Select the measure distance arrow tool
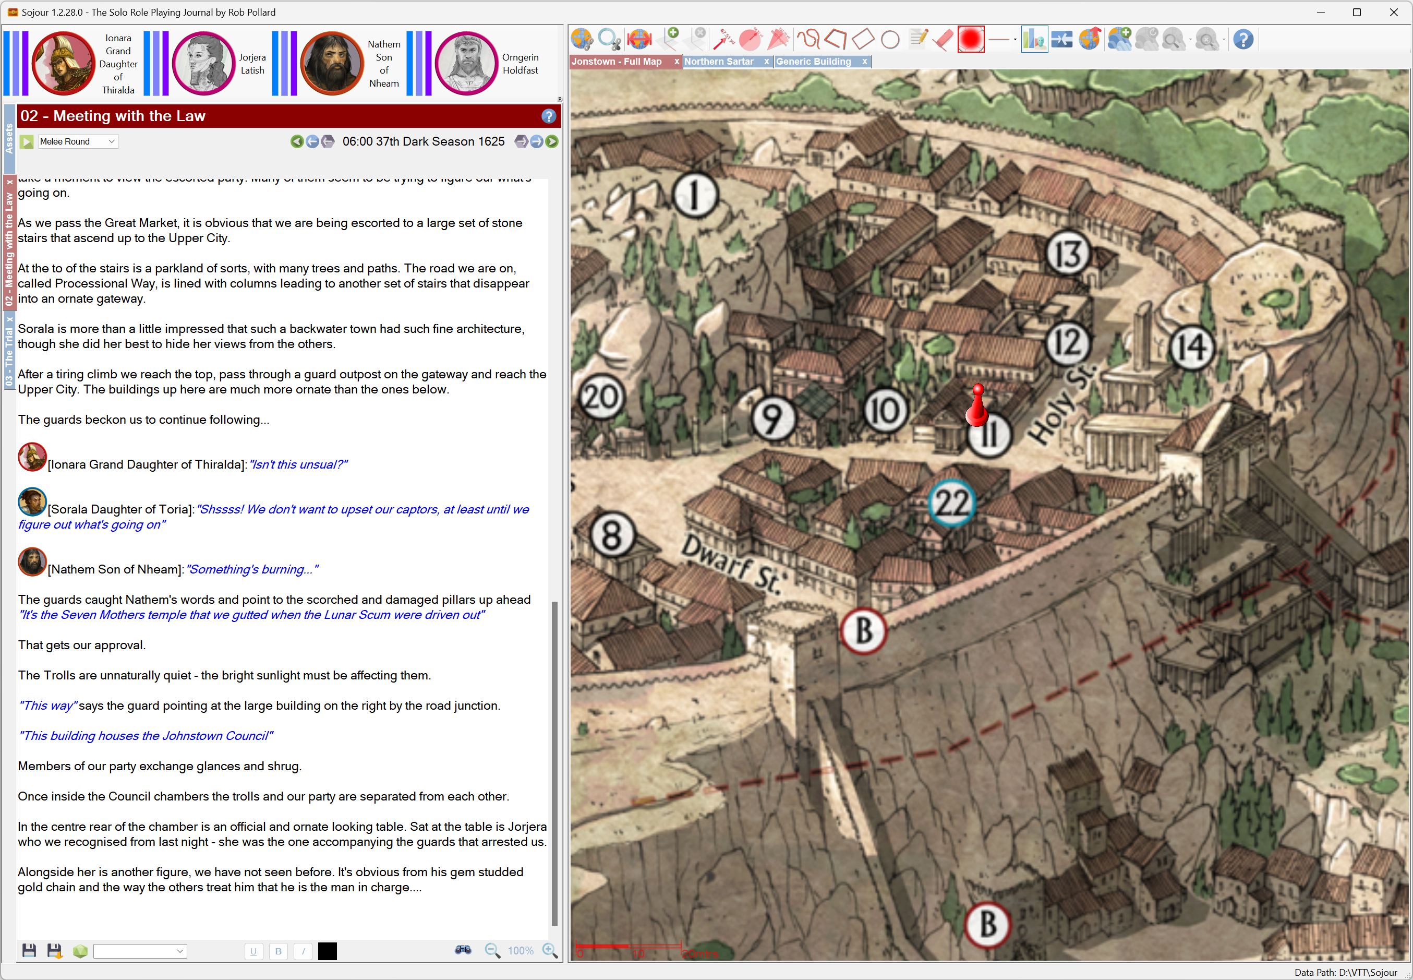This screenshot has height=980, width=1413. tap(723, 39)
